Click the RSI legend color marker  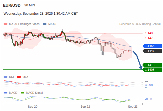(6, 77)
